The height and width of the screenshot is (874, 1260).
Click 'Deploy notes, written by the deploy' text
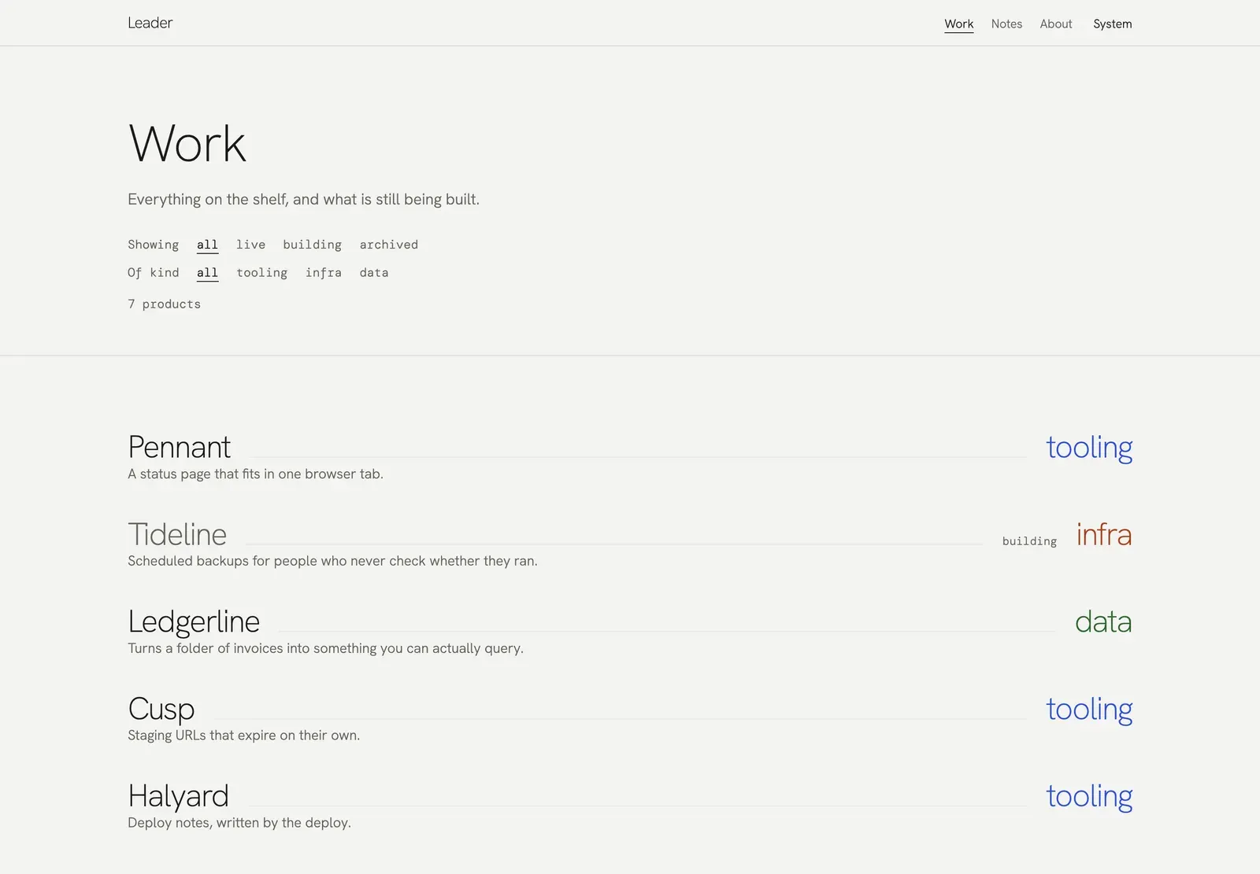point(239,823)
